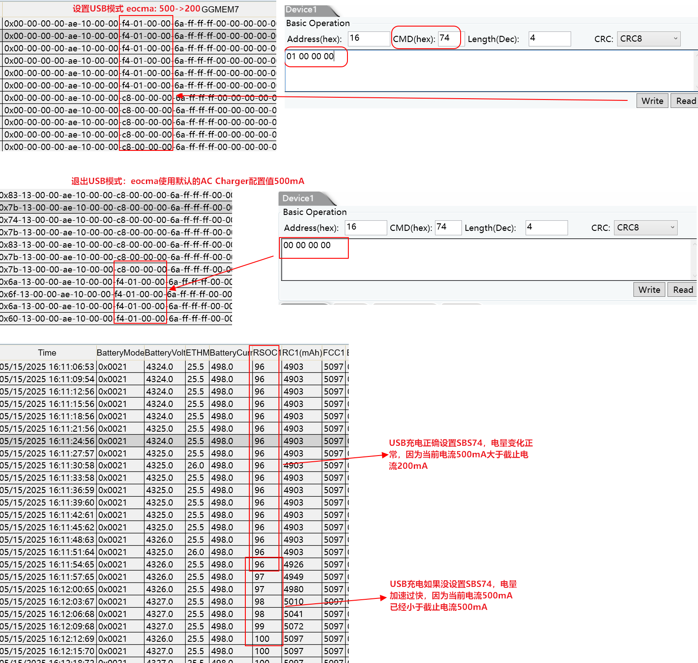This screenshot has height=663, width=698.
Task: Click RC1 cell with value 4926
Action: (302, 564)
